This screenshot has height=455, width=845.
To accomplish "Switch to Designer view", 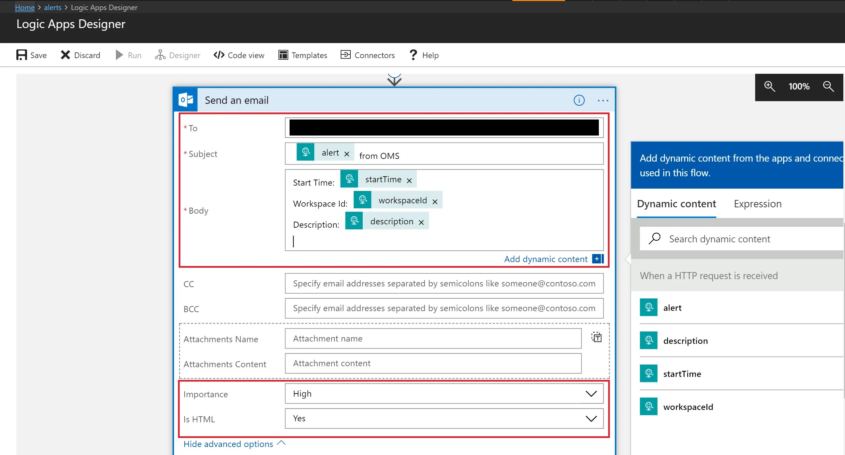I will pos(178,55).
